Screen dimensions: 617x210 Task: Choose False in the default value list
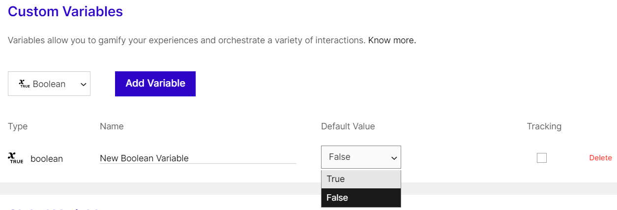[361, 198]
